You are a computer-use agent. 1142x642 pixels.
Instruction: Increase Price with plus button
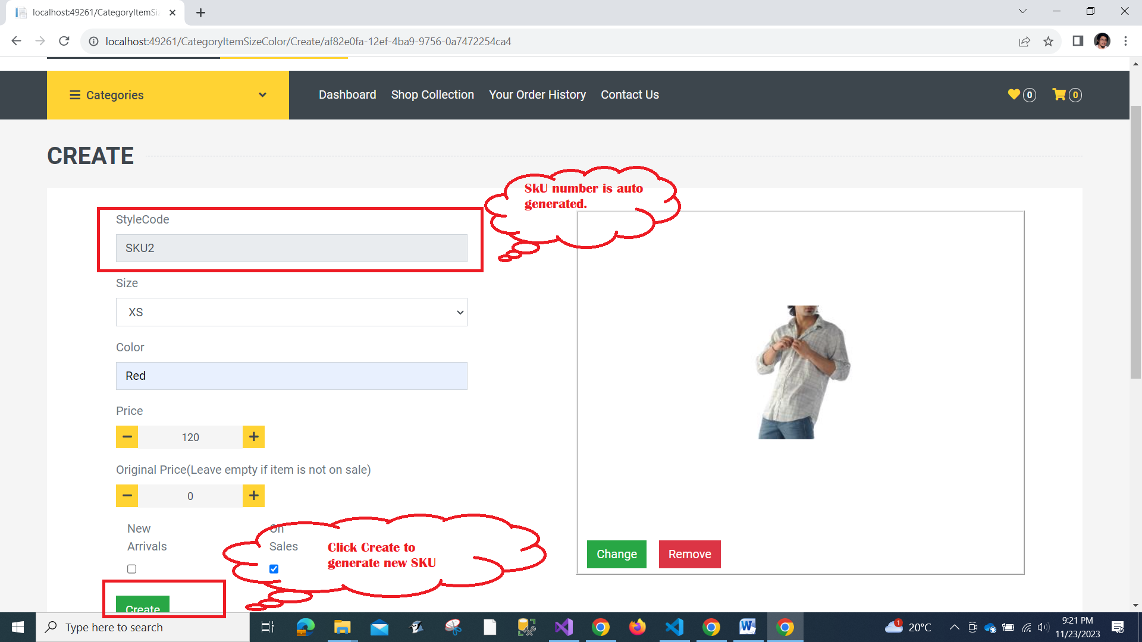[253, 437]
